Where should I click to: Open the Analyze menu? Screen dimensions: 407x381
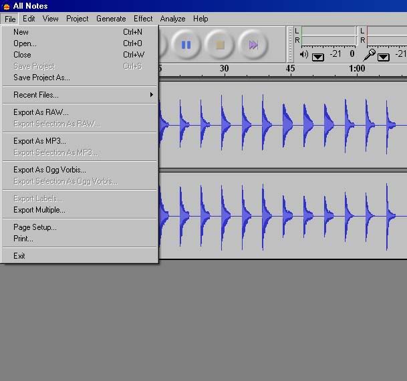coord(172,19)
